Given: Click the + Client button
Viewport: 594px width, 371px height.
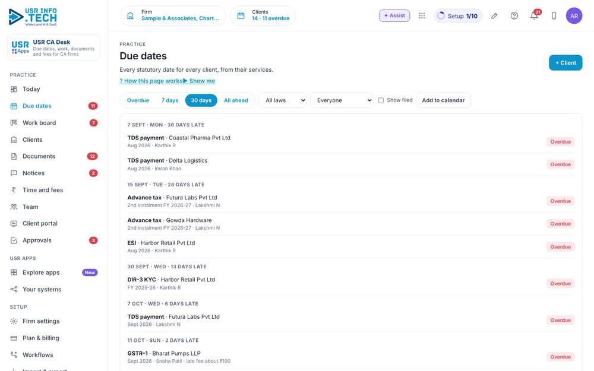Looking at the screenshot, I should pyautogui.click(x=565, y=63).
